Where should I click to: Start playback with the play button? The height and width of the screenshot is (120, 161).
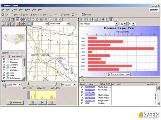coord(42,102)
